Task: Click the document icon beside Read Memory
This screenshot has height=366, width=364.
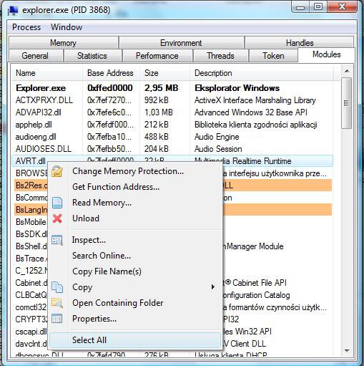Action: (57, 203)
